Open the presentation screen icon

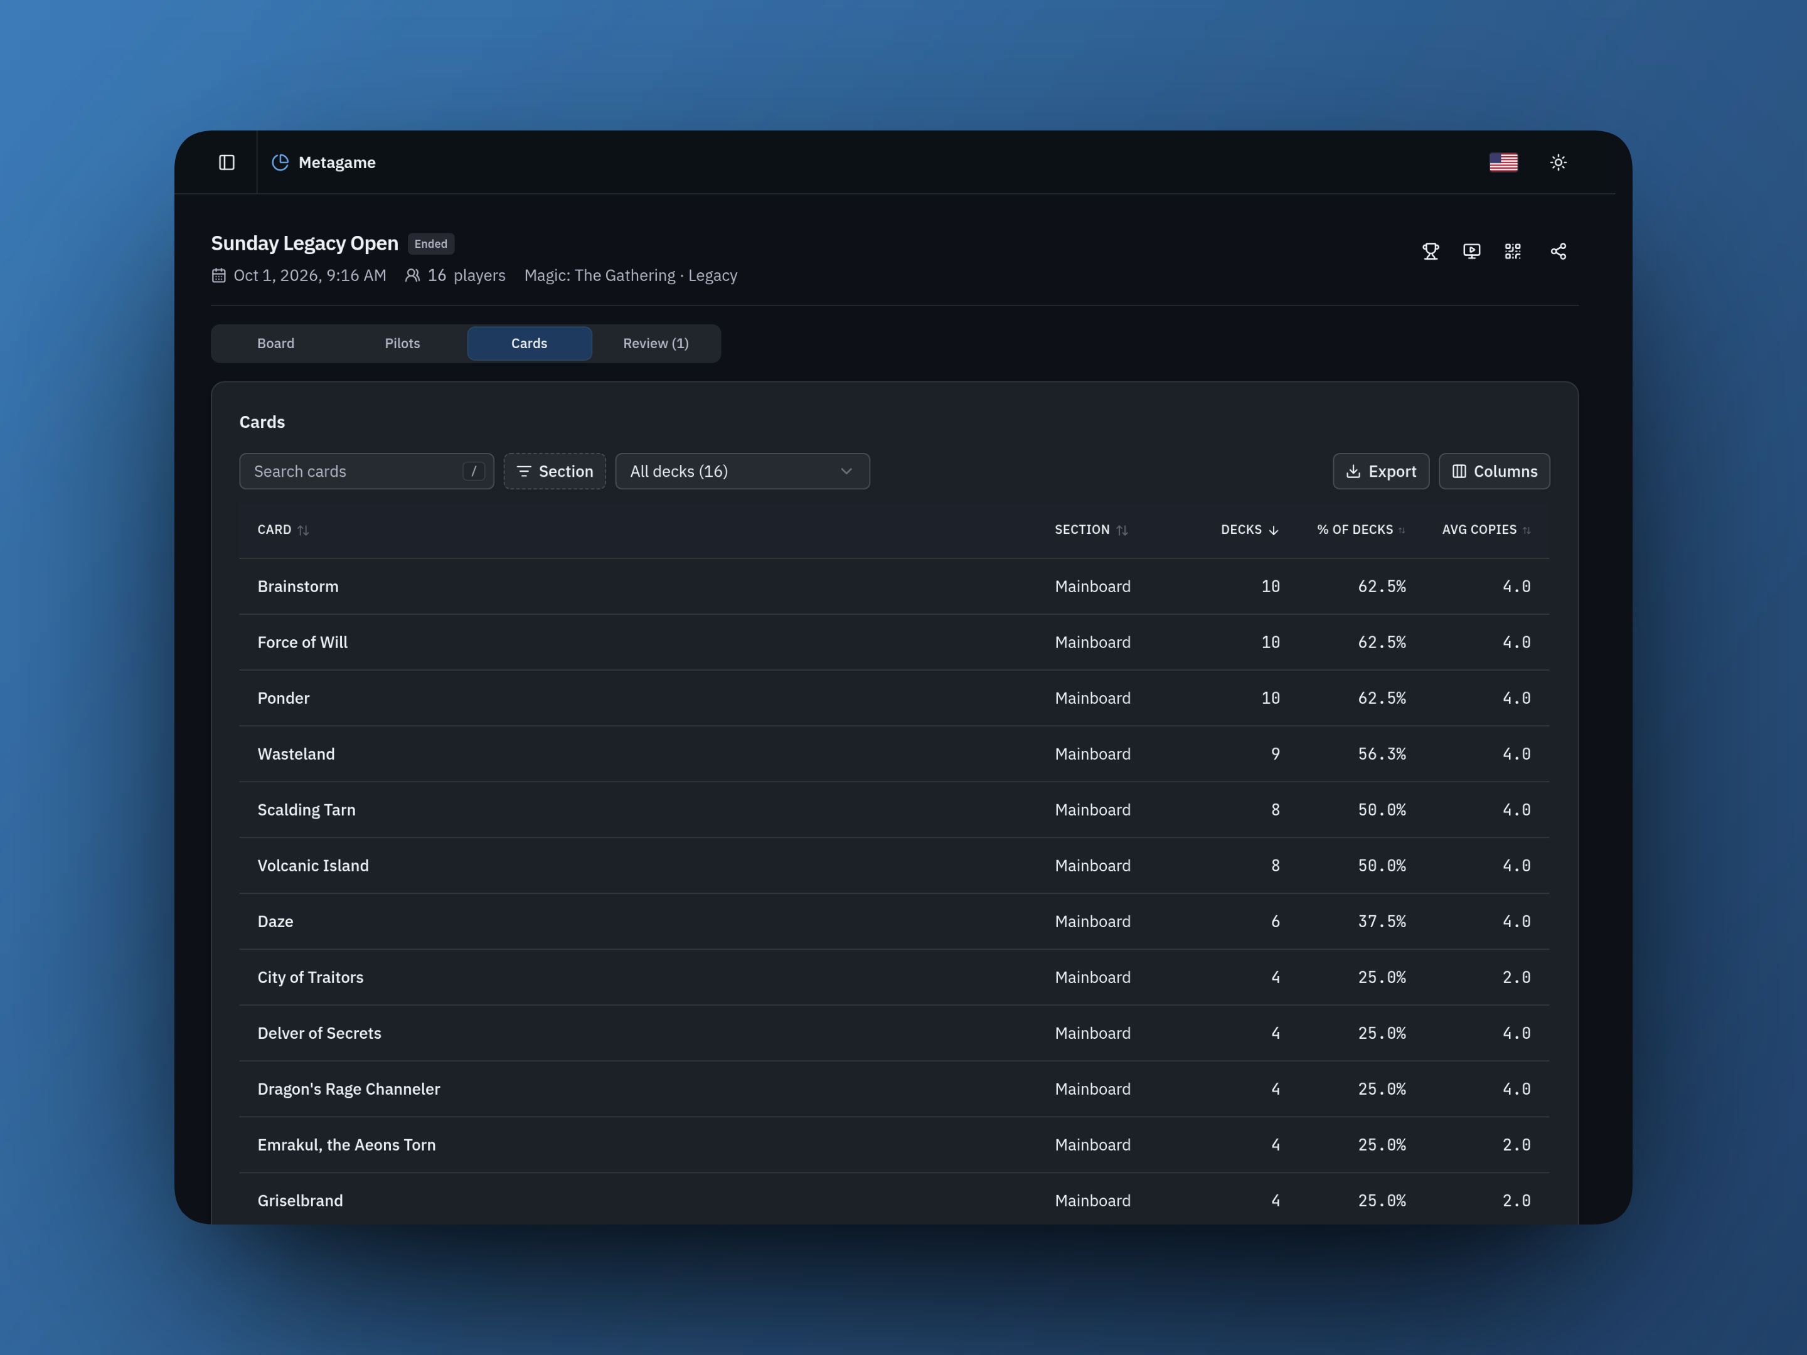click(1471, 251)
